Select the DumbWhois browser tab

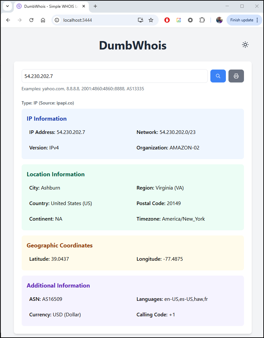coord(51,6)
